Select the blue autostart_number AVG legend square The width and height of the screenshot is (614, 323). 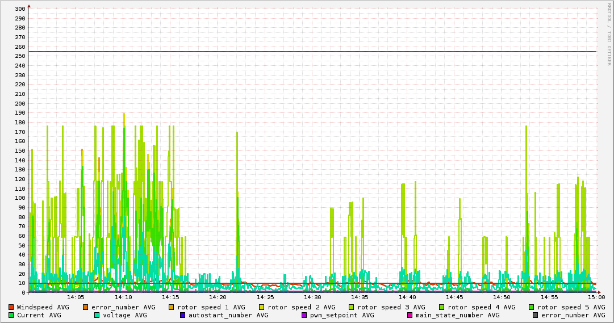(182, 315)
